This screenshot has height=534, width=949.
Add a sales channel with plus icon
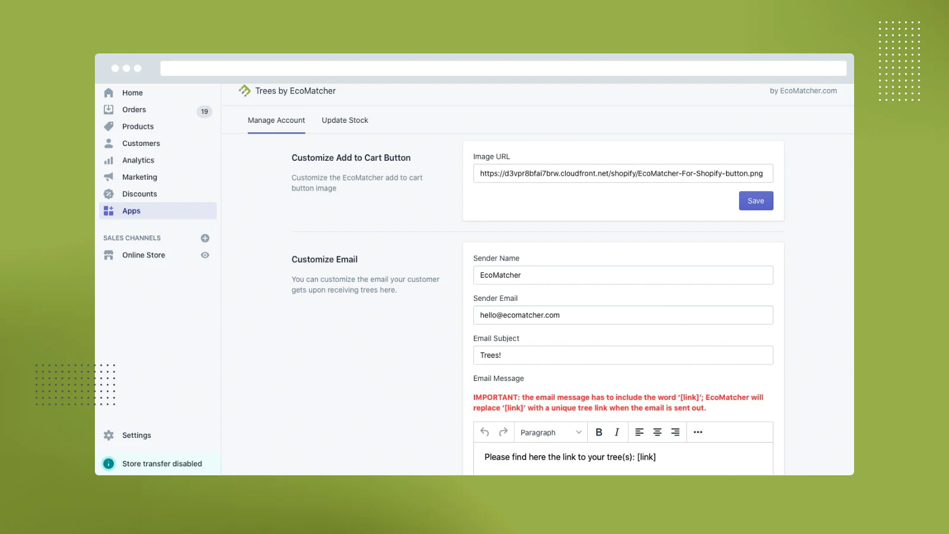click(205, 238)
